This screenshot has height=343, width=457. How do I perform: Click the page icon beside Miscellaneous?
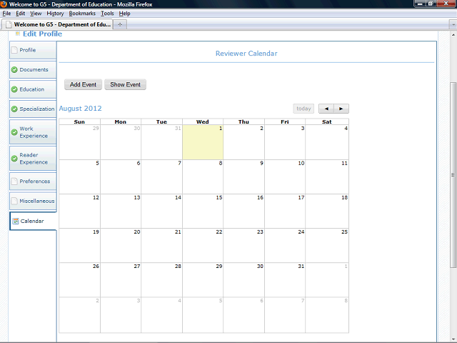(x=14, y=201)
